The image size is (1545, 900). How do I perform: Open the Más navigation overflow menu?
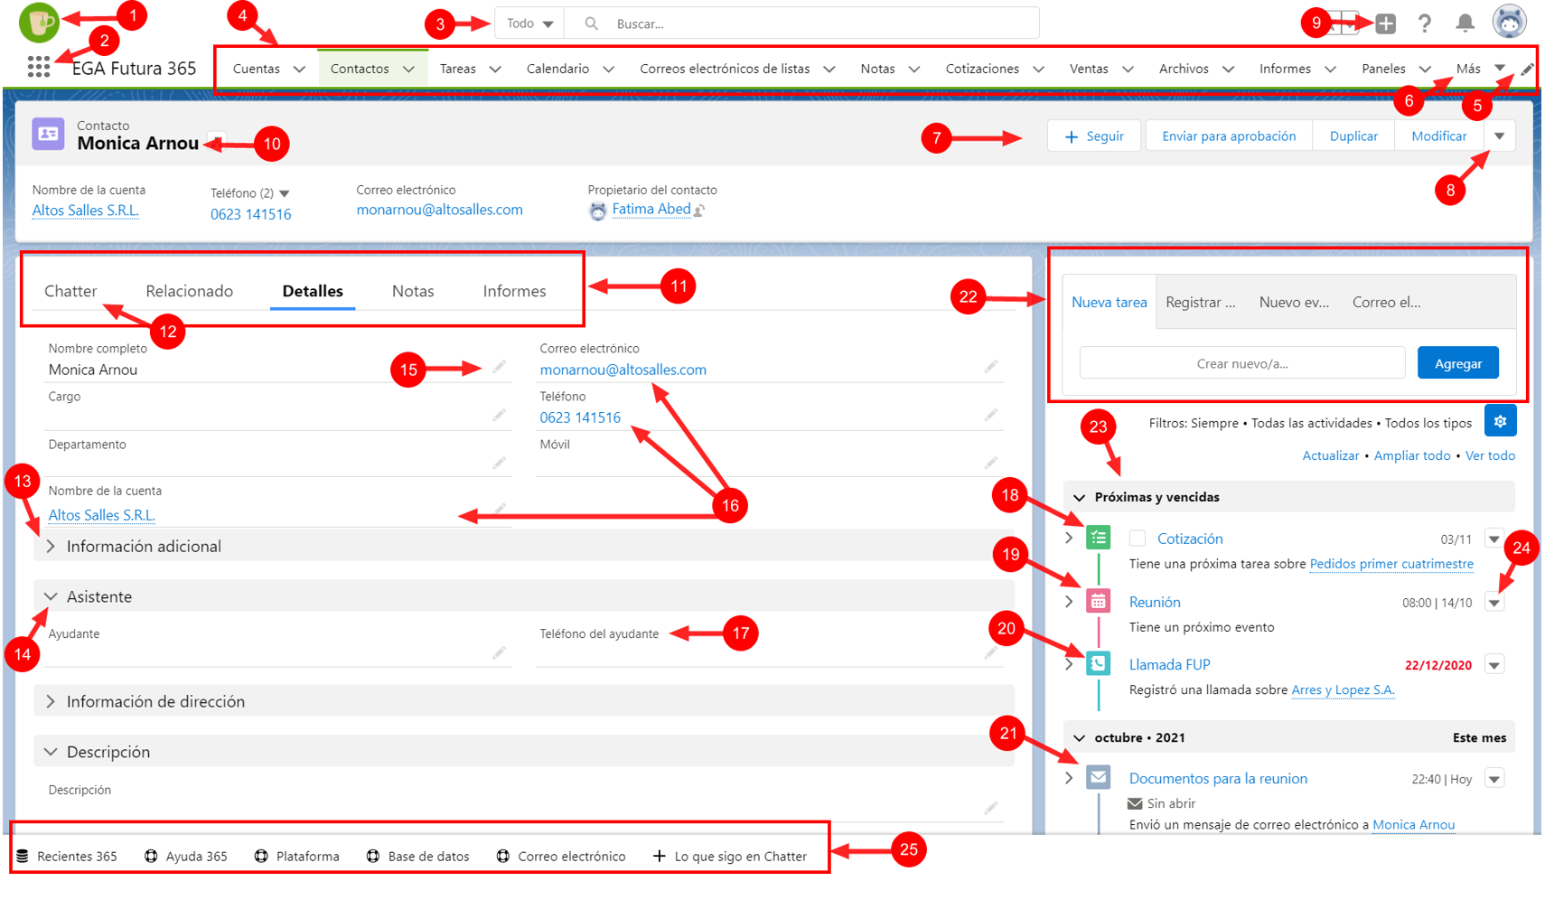pos(1481,69)
